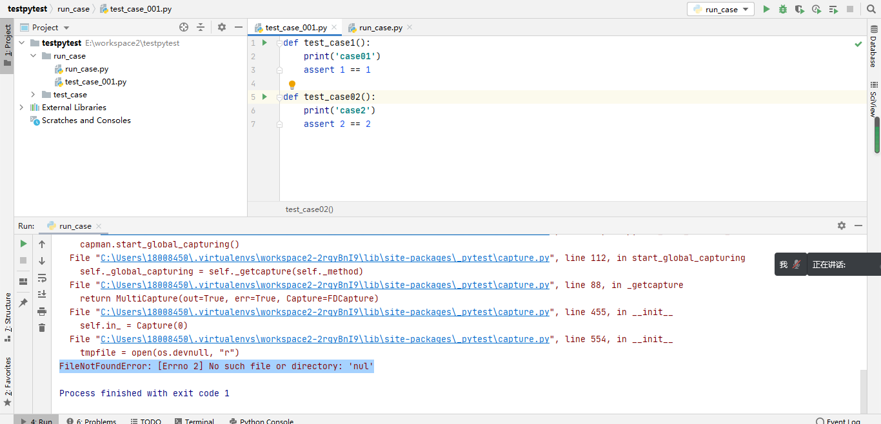
Task: Fold the test_case02 function body
Action: click(279, 97)
